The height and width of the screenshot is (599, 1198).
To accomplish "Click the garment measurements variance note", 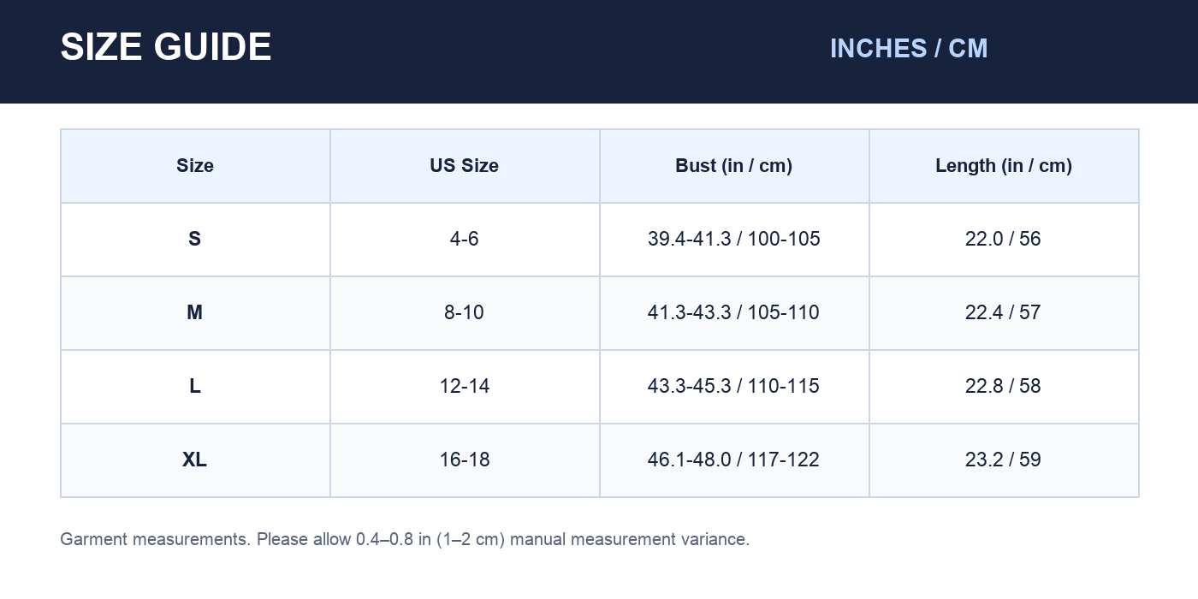I will [x=405, y=540].
